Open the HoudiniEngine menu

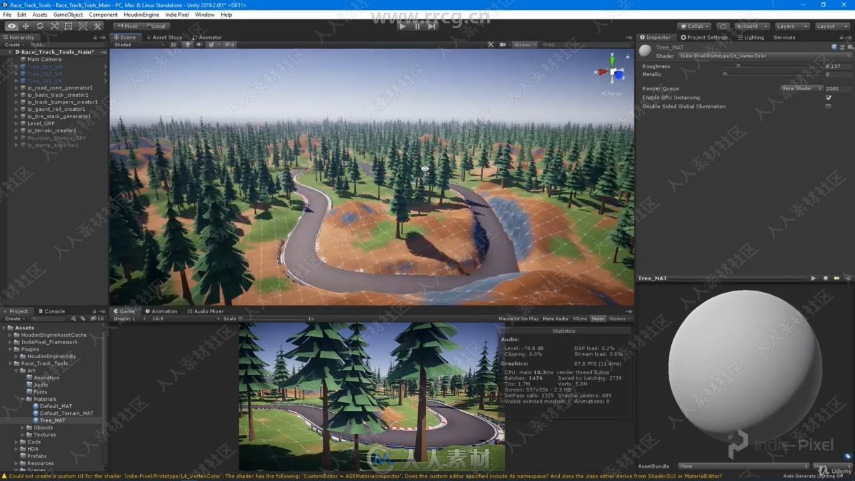click(142, 14)
